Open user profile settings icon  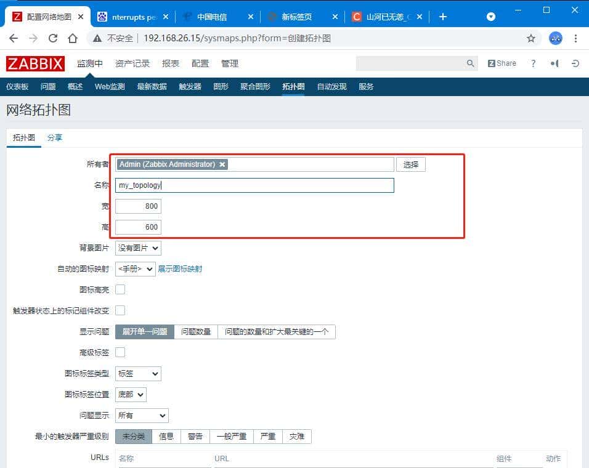click(x=554, y=63)
